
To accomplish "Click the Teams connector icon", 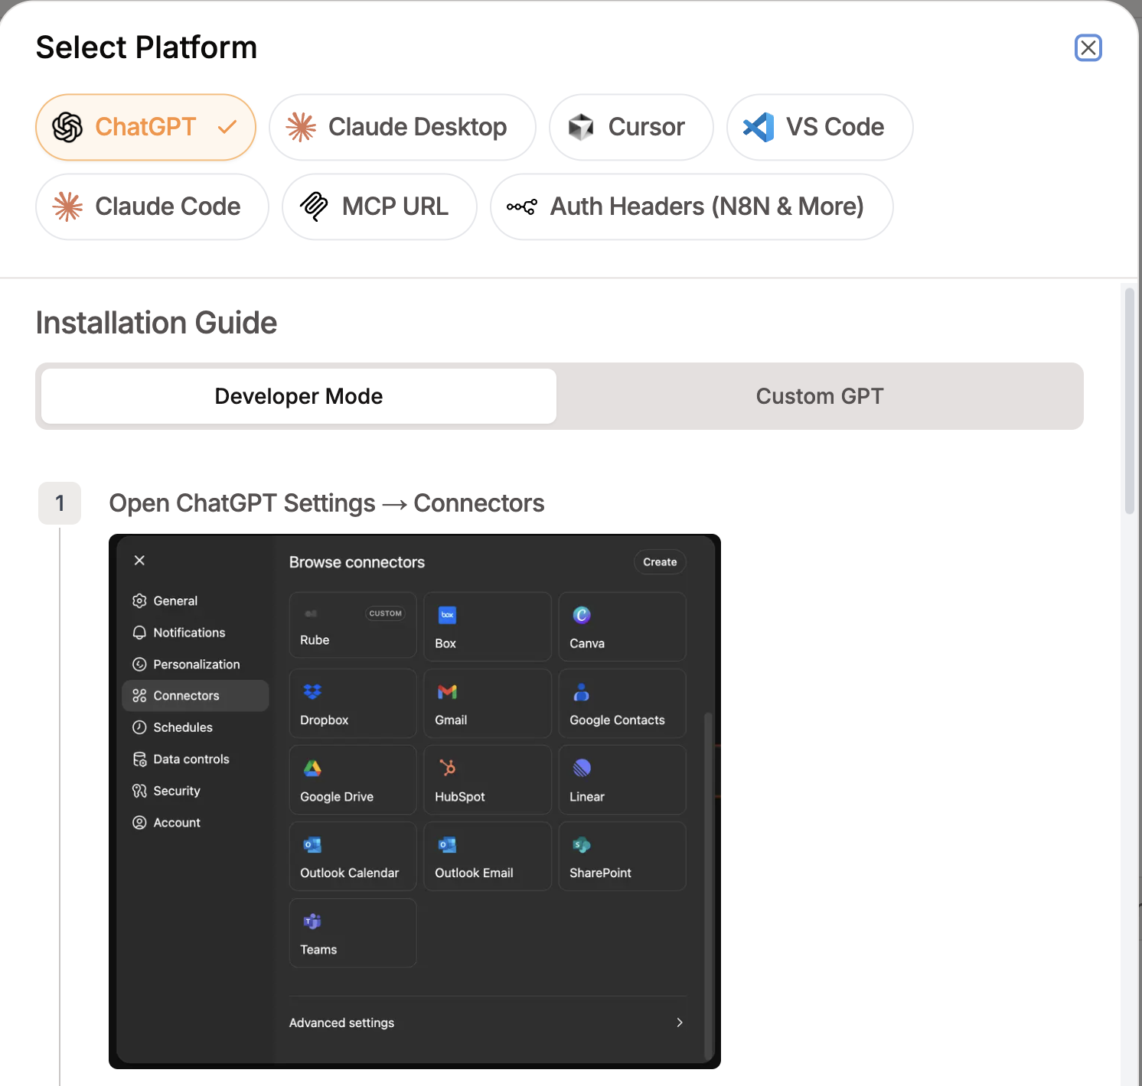I will tap(312, 921).
